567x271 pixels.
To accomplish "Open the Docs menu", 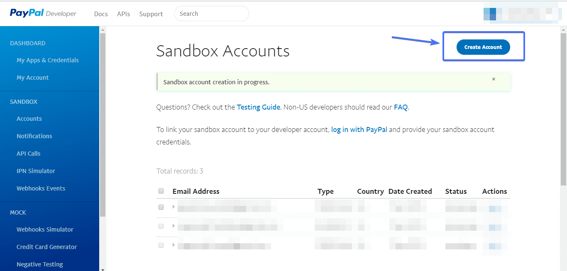I will coord(101,14).
